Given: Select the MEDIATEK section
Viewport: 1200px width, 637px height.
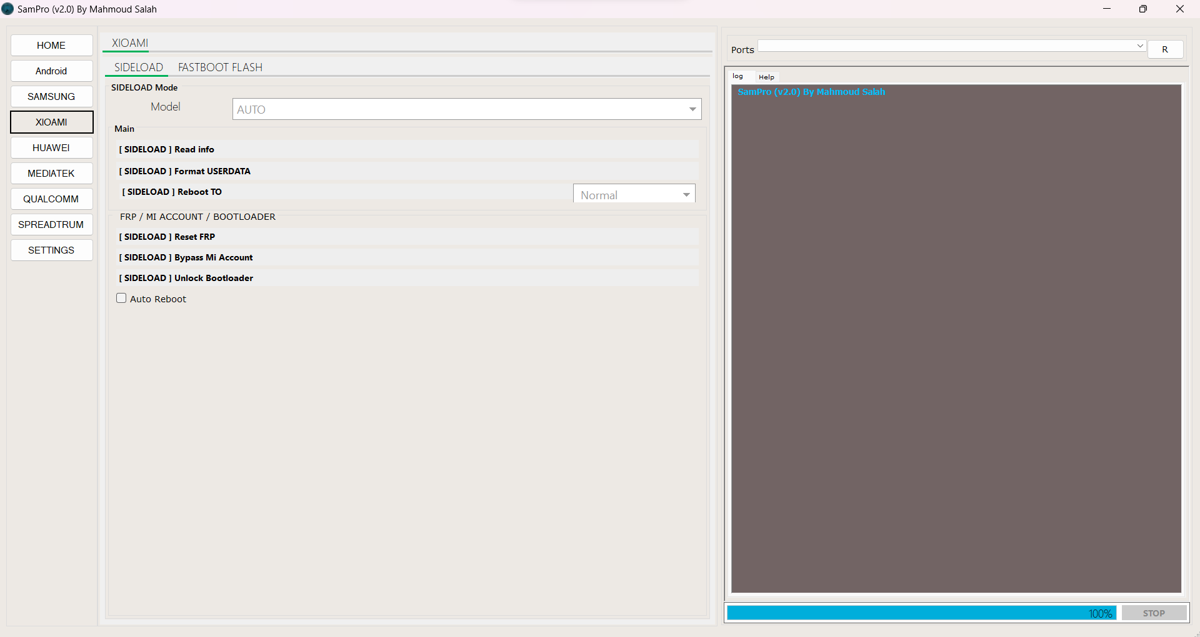Looking at the screenshot, I should click(51, 173).
